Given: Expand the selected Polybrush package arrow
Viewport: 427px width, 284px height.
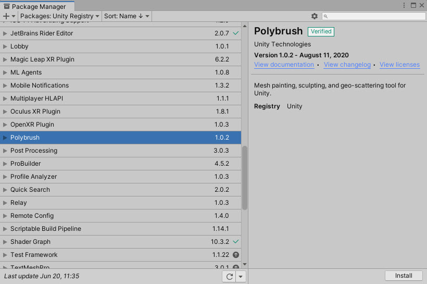Looking at the screenshot, I should 5,138.
